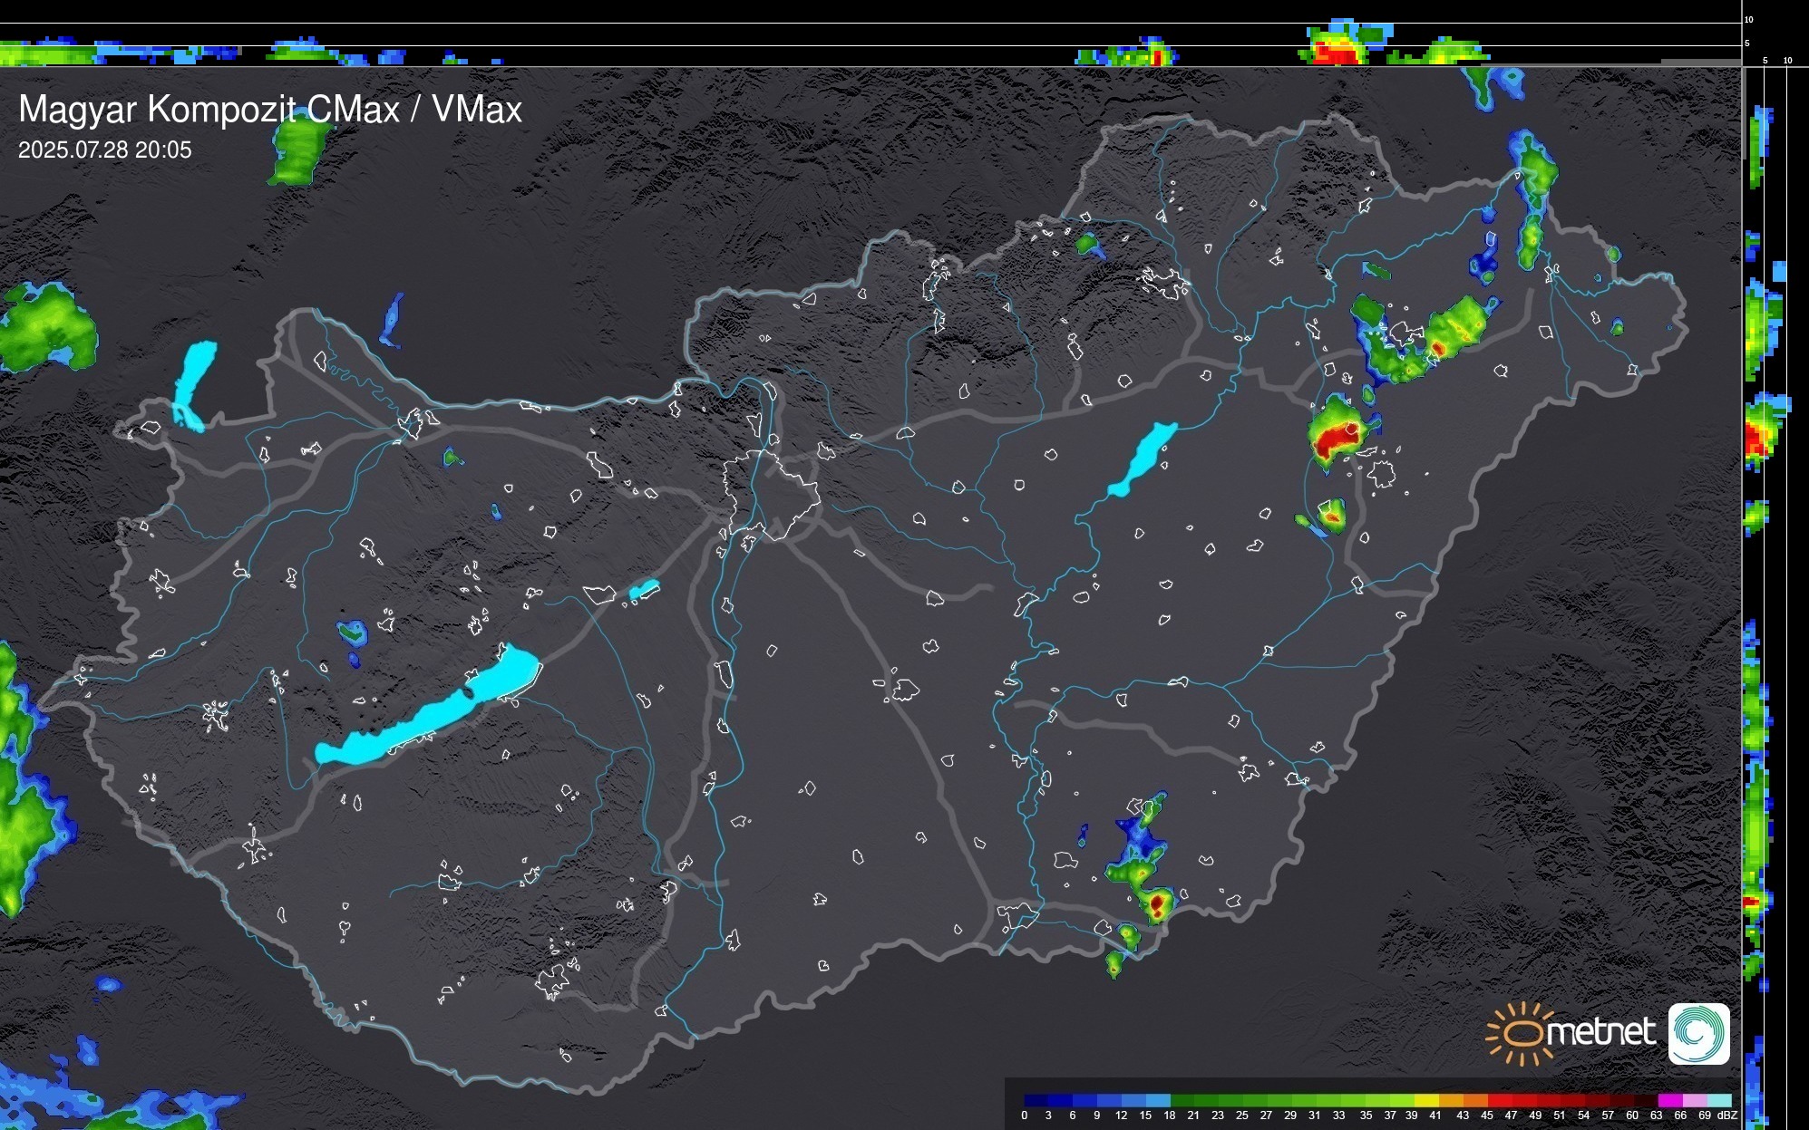Click the teal swirl app icon
The image size is (1809, 1130).
[1698, 1033]
